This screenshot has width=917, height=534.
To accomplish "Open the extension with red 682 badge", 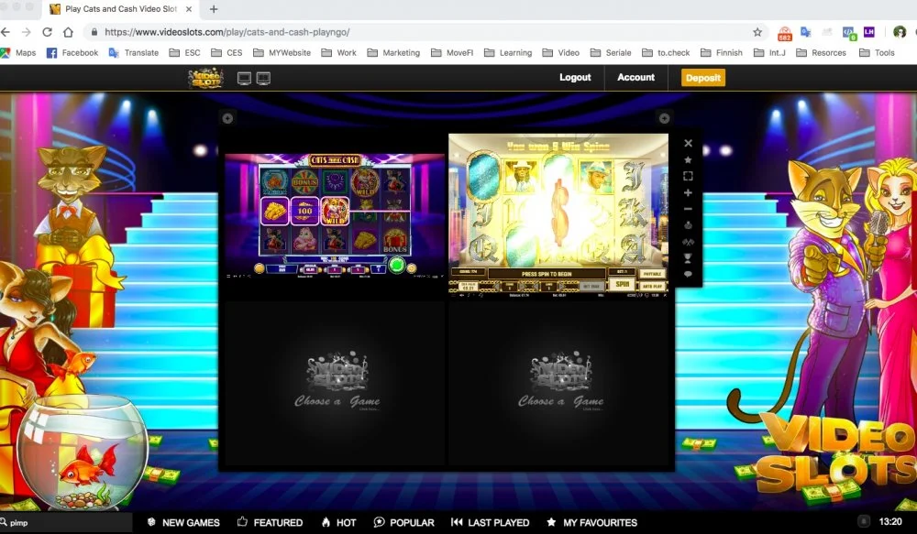I will (785, 33).
